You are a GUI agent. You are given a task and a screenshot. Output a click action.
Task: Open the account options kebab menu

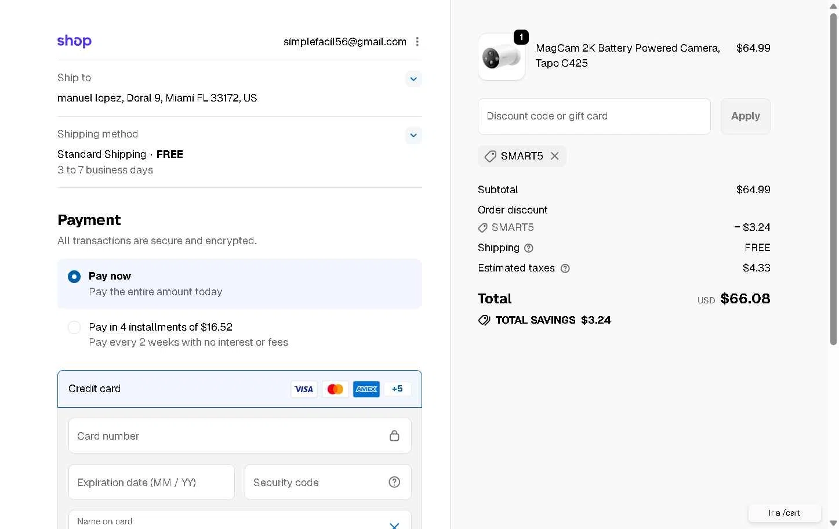click(x=417, y=42)
